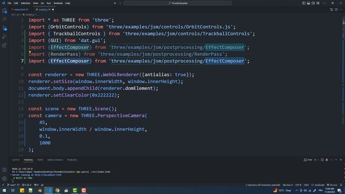Open changes compare icon in editor toolbar
Screen dimensions: 345x194
[332, 10]
